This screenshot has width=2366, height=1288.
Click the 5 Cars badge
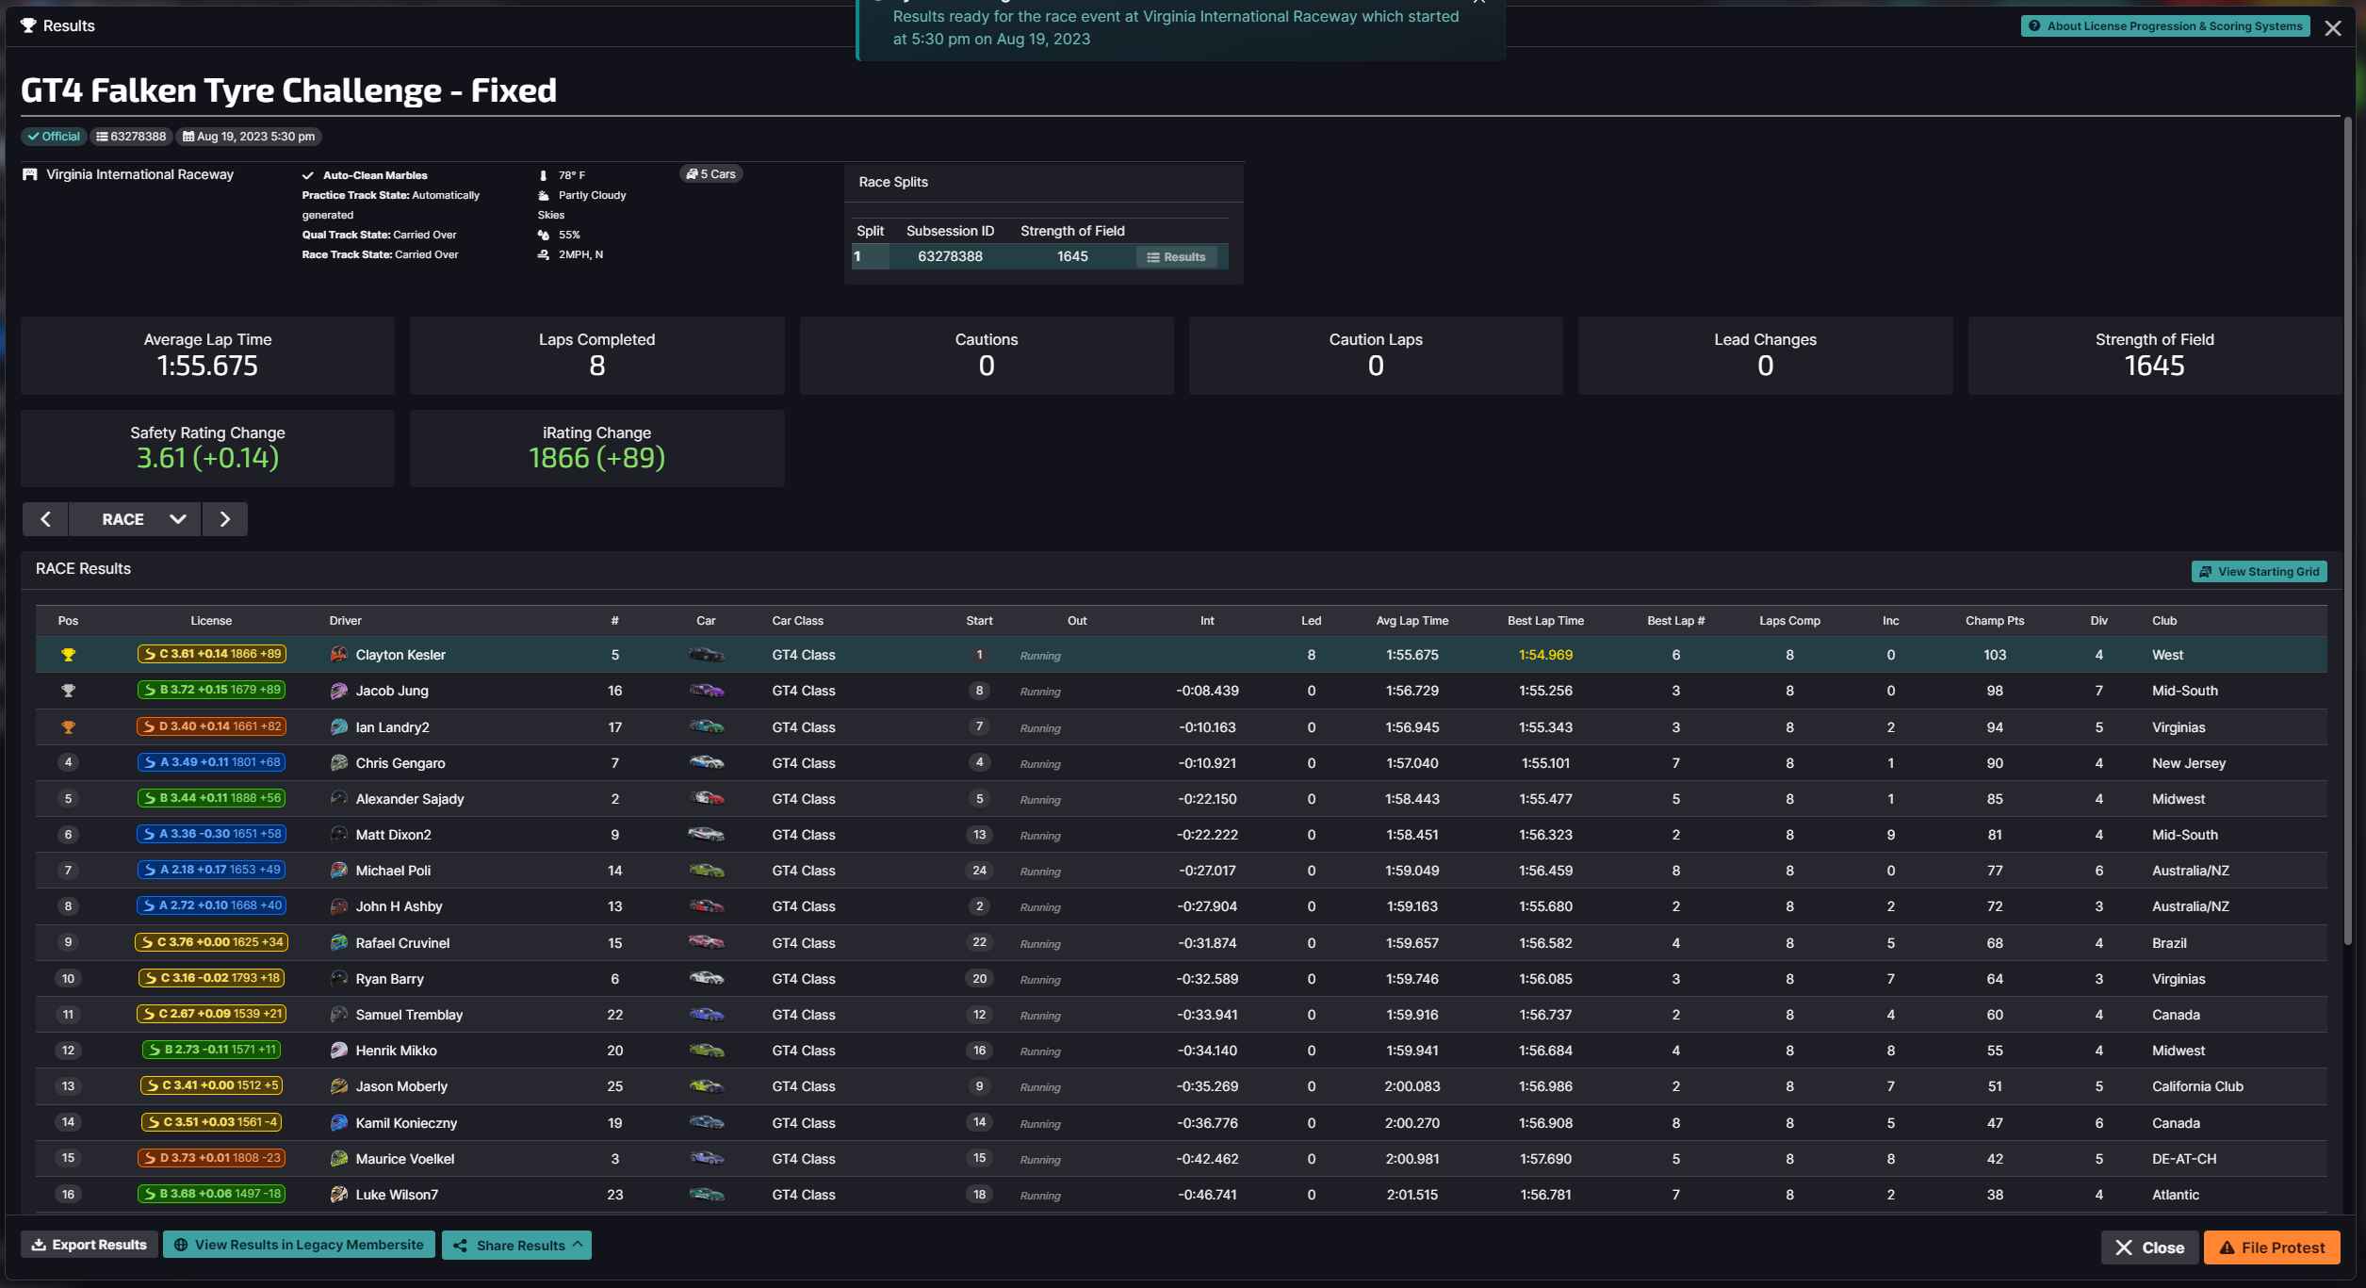click(710, 174)
